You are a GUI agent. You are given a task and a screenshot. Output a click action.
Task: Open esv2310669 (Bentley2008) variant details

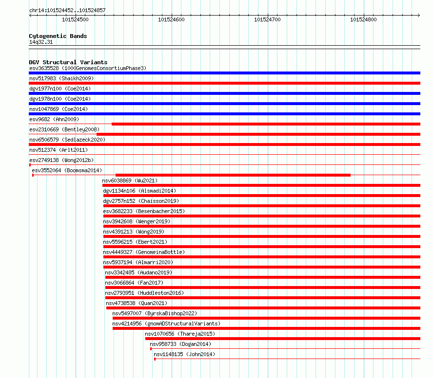point(64,129)
